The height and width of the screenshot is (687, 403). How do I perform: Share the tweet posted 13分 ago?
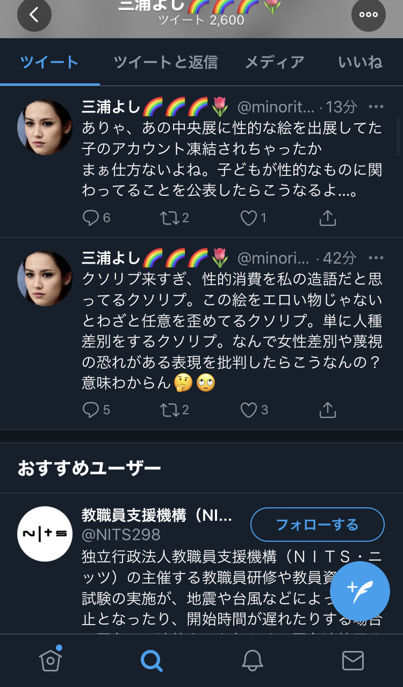(327, 217)
